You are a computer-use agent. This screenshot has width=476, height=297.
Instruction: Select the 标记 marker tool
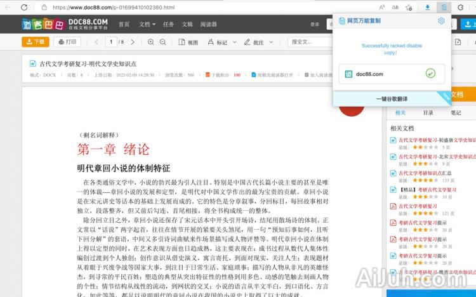pyautogui.click(x=218, y=43)
